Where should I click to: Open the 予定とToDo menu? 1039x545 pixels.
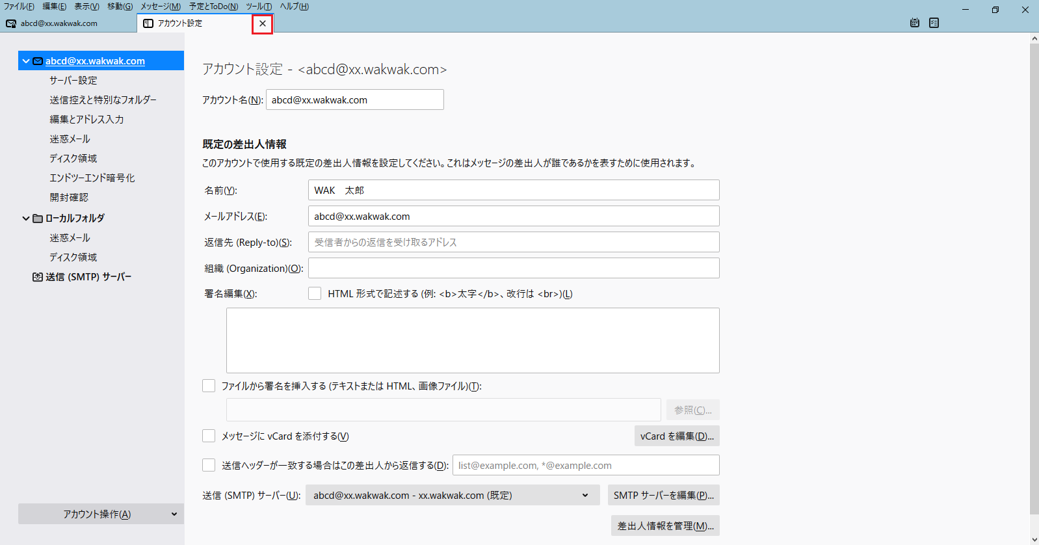213,7
